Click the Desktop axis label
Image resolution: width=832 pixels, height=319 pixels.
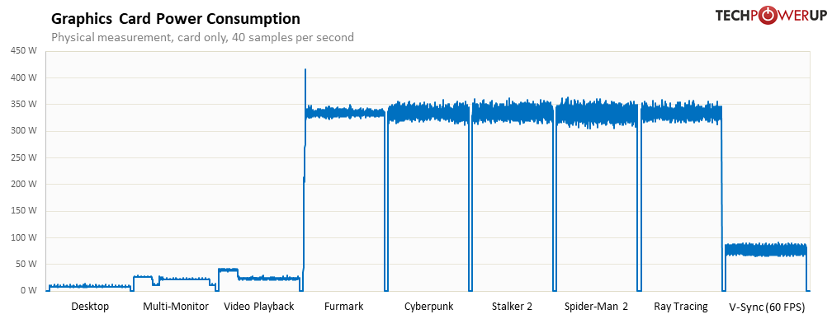click(x=90, y=307)
